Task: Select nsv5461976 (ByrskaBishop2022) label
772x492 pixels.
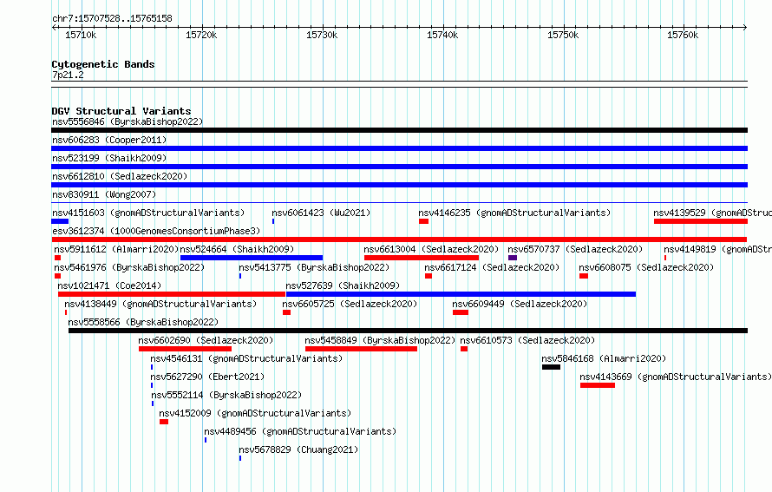Action: [129, 267]
